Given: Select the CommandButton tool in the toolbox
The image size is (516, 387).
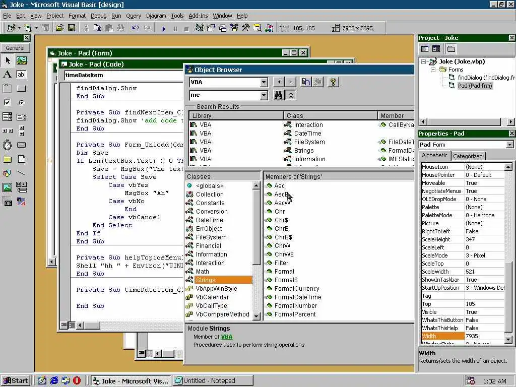Looking at the screenshot, I should click(x=21, y=89).
